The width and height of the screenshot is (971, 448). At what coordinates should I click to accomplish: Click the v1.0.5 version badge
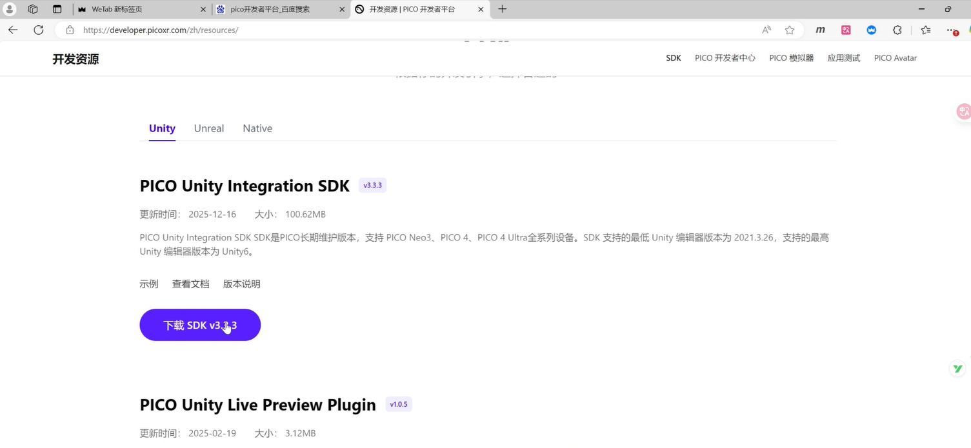[x=399, y=404]
